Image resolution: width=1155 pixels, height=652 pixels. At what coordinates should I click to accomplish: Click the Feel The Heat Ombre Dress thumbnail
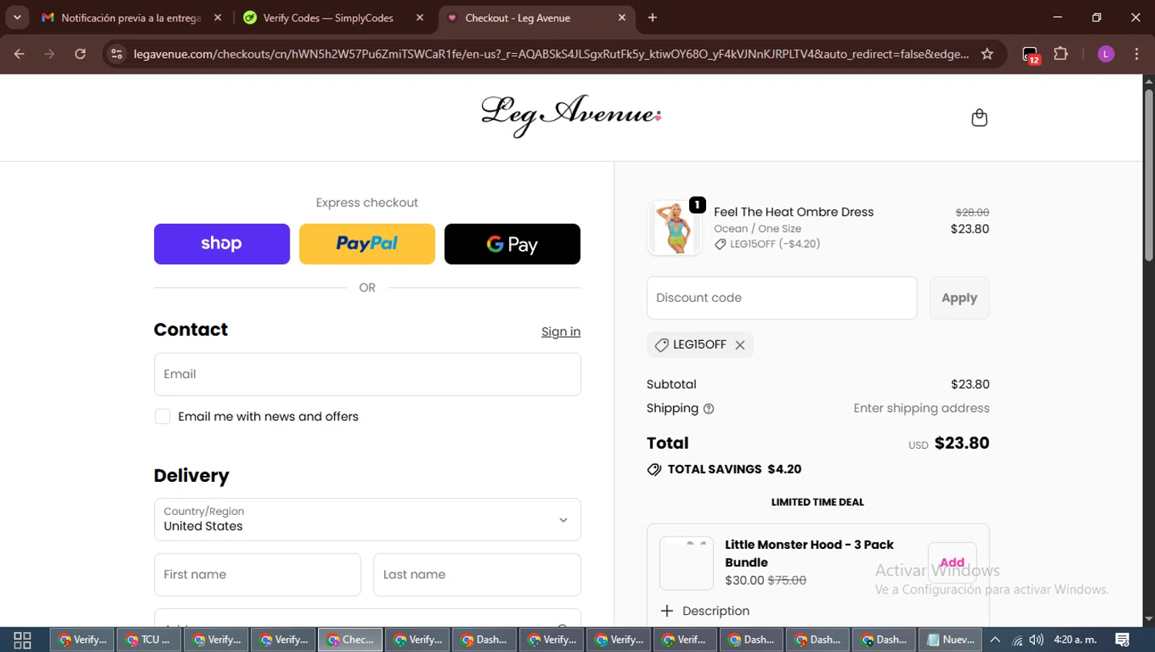tap(675, 229)
